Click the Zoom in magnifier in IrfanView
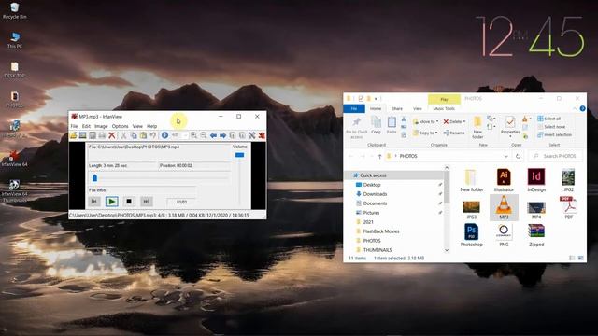This screenshot has height=336, width=598. pyautogui.click(x=193, y=135)
